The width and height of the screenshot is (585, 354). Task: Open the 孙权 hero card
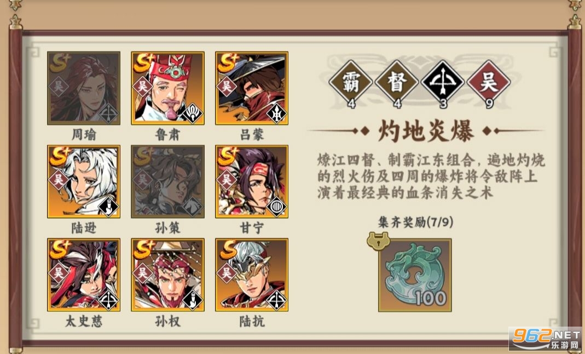[167, 275]
